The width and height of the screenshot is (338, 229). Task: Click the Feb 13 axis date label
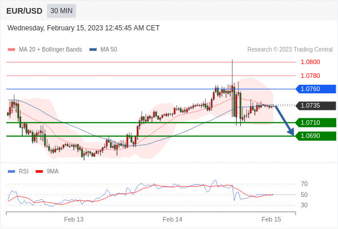74,219
